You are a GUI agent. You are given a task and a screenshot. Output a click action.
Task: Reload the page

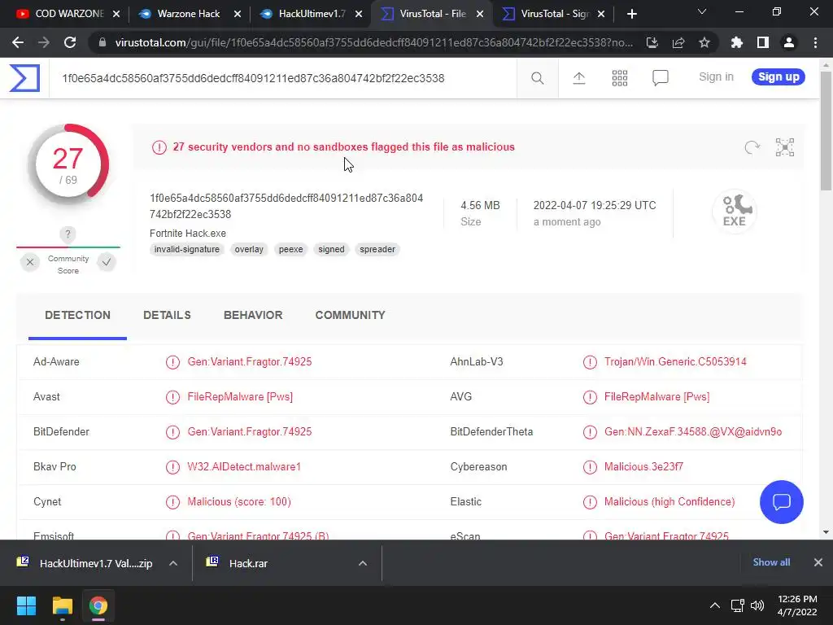pyautogui.click(x=70, y=42)
